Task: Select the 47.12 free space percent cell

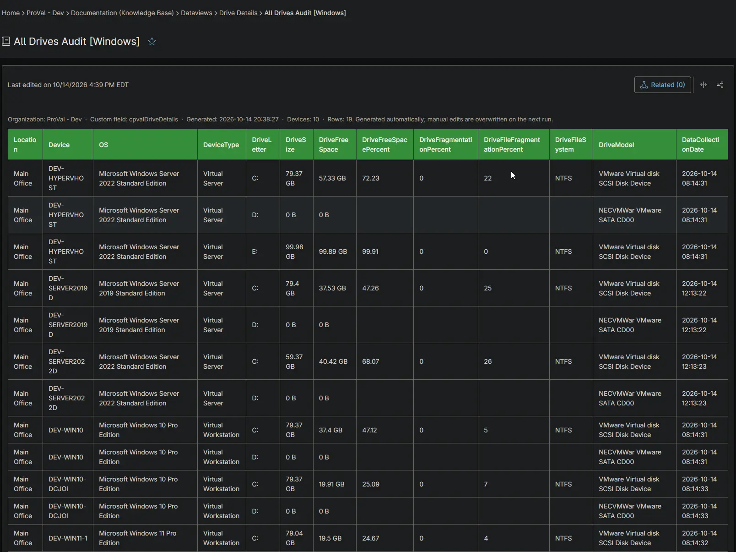Action: pos(384,430)
